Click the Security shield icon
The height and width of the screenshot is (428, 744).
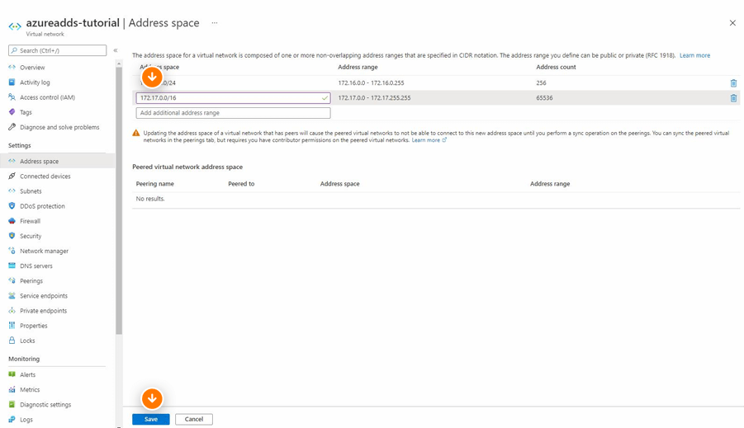point(12,236)
